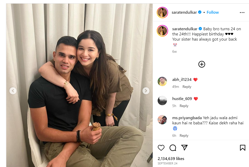Open ms.priyangbada profile username
249x167 pixels.
tap(187, 118)
